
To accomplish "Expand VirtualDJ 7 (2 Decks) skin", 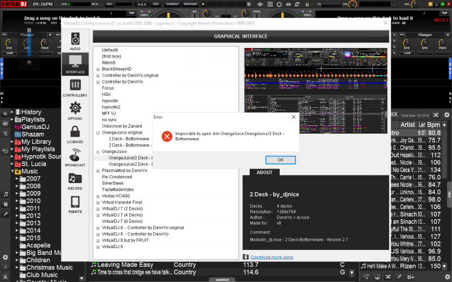I will 98,209.
